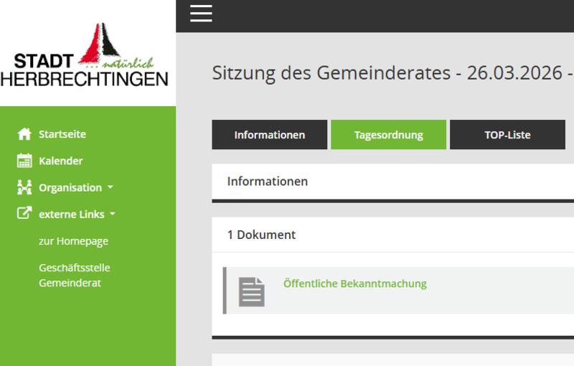Open Geschäftsstelle Gemeinderat link

(74, 275)
